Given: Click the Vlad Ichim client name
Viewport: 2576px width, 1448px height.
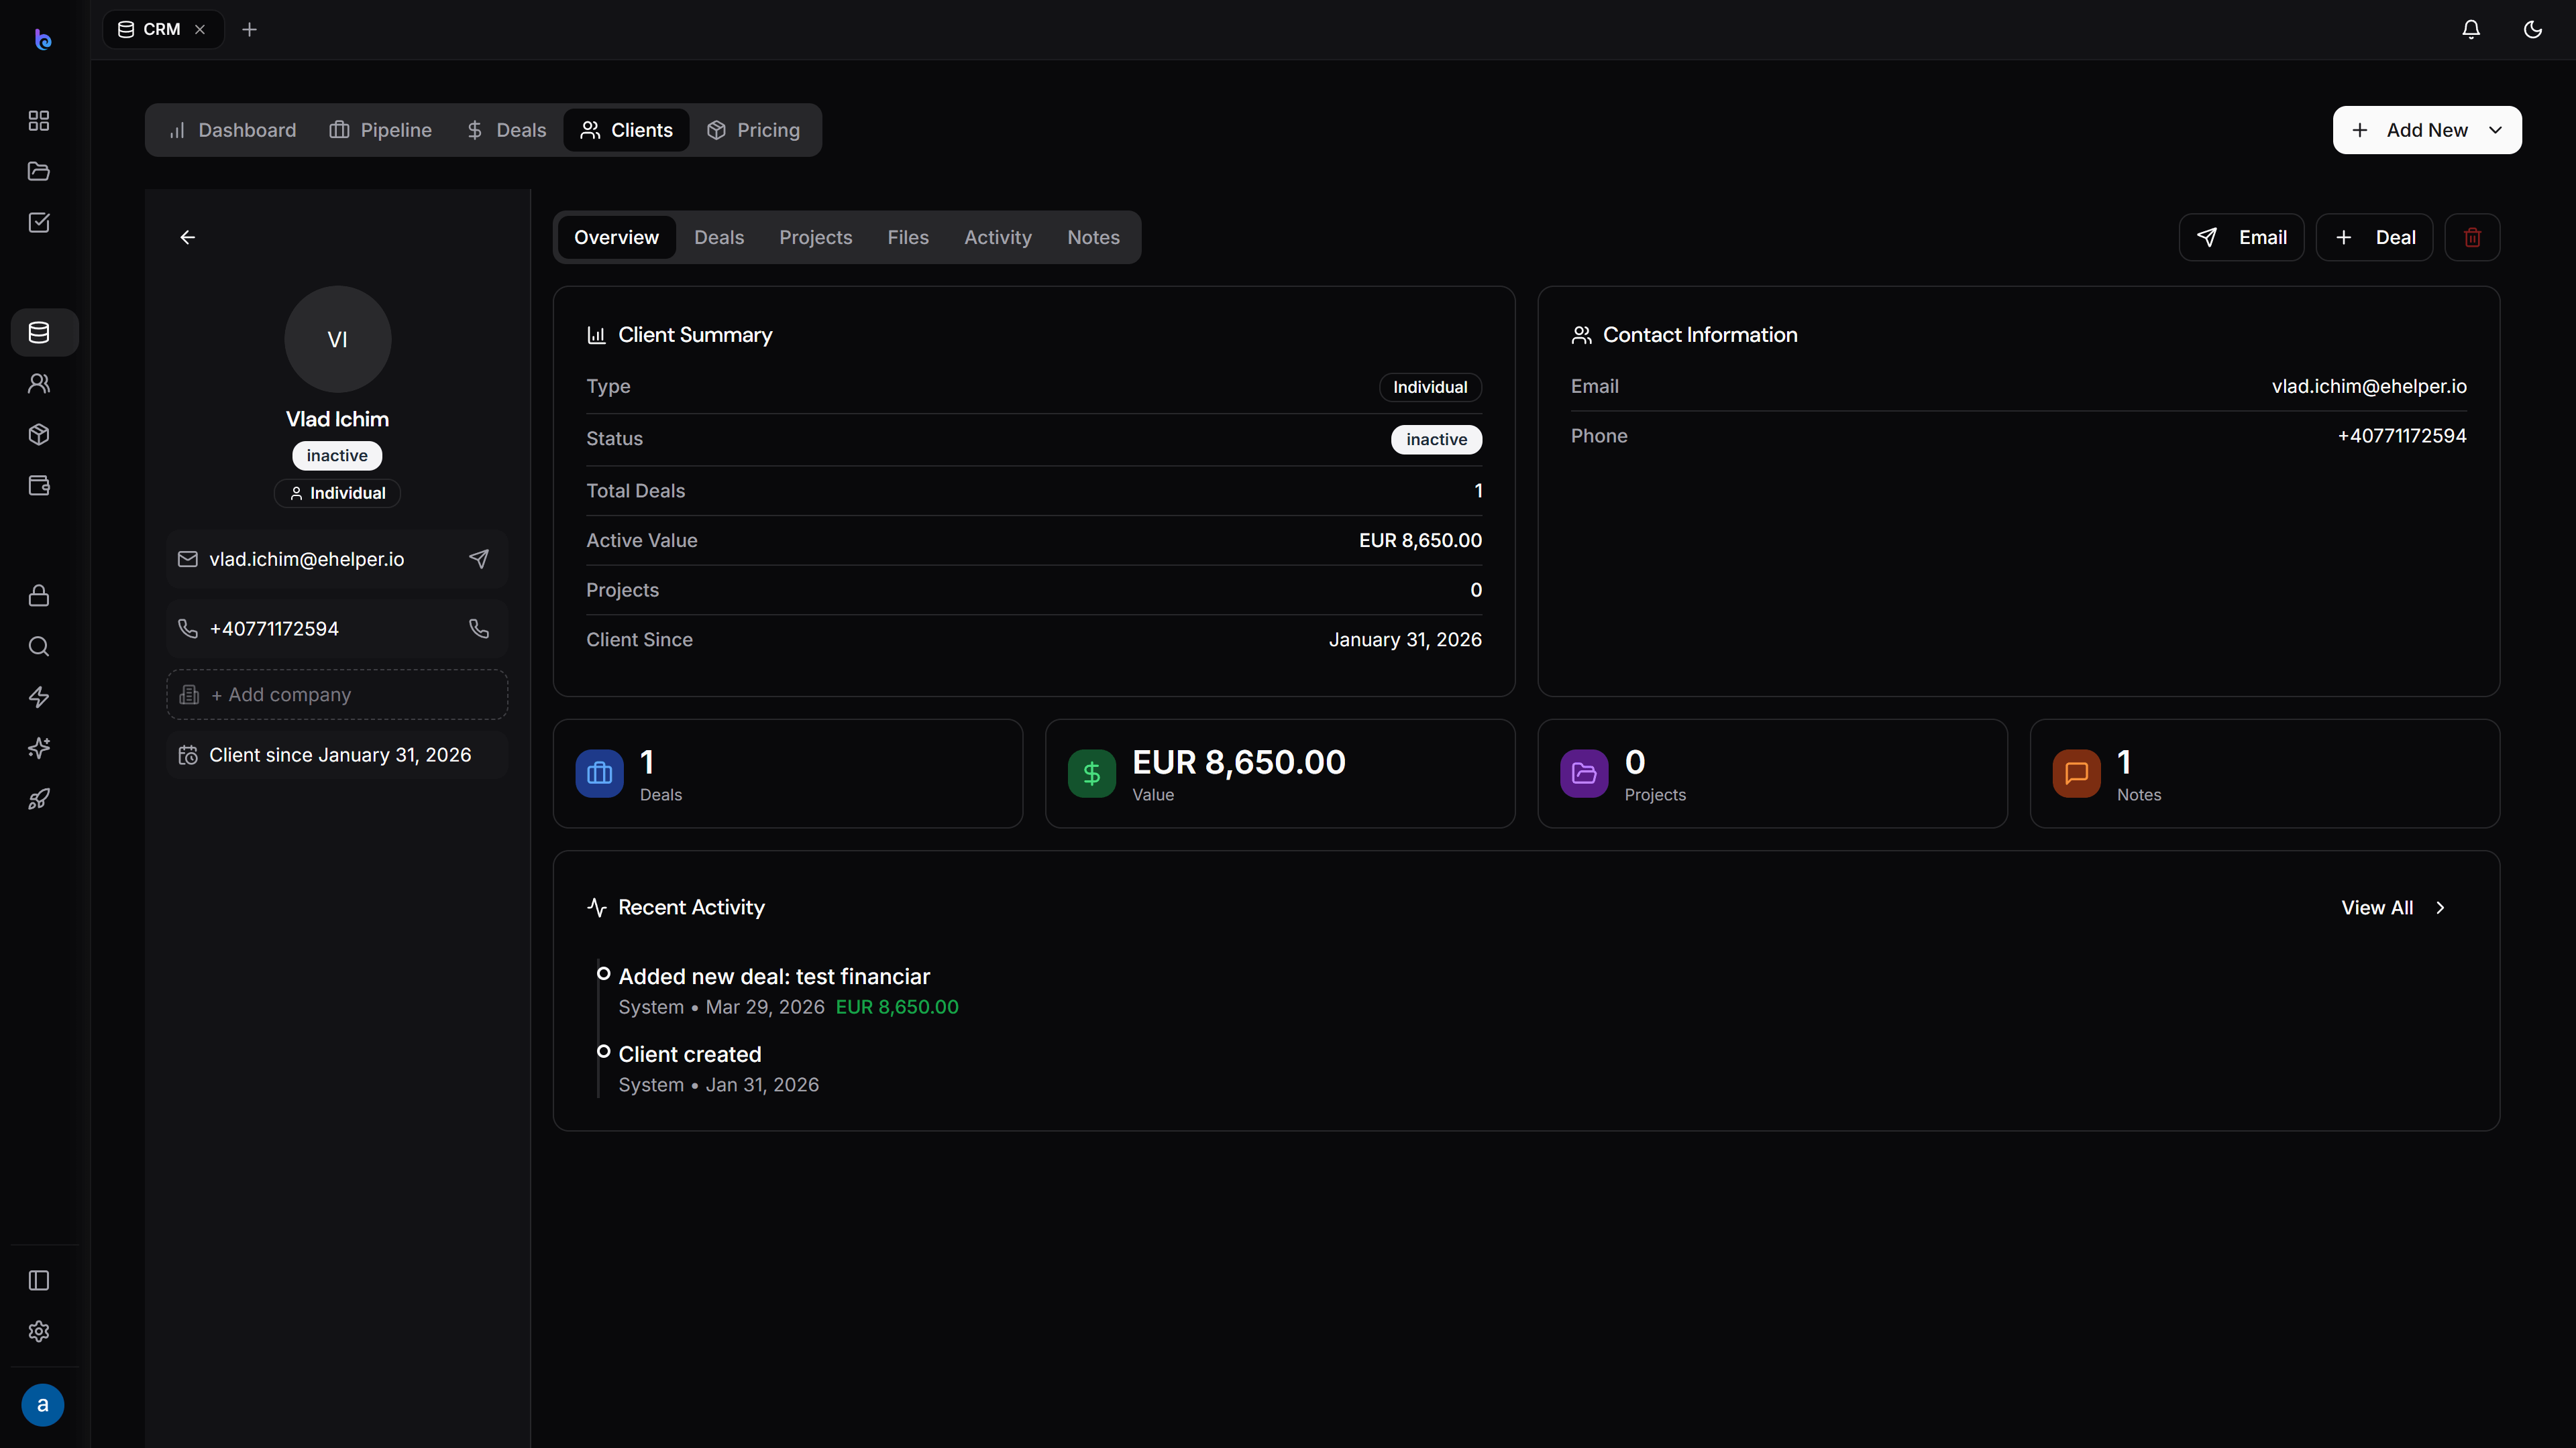Looking at the screenshot, I should point(337,419).
